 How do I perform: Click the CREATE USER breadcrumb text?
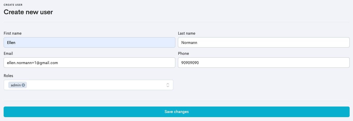[13, 5]
